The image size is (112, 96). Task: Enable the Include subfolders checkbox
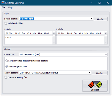click(6, 23)
